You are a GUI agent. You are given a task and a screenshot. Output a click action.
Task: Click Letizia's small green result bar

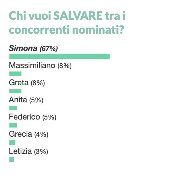tap(12, 160)
